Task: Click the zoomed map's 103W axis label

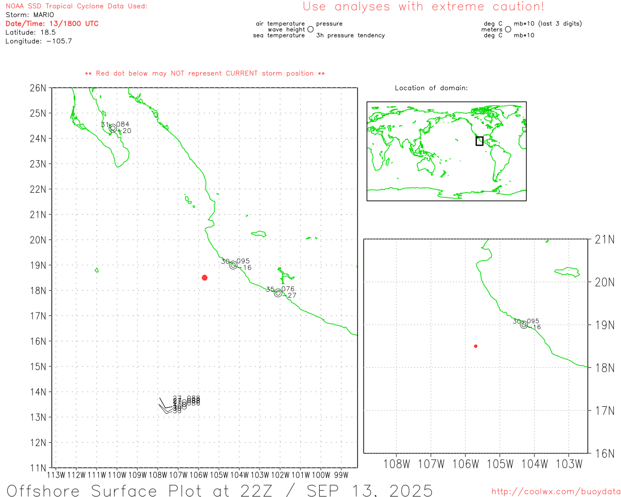Action: tap(569, 464)
